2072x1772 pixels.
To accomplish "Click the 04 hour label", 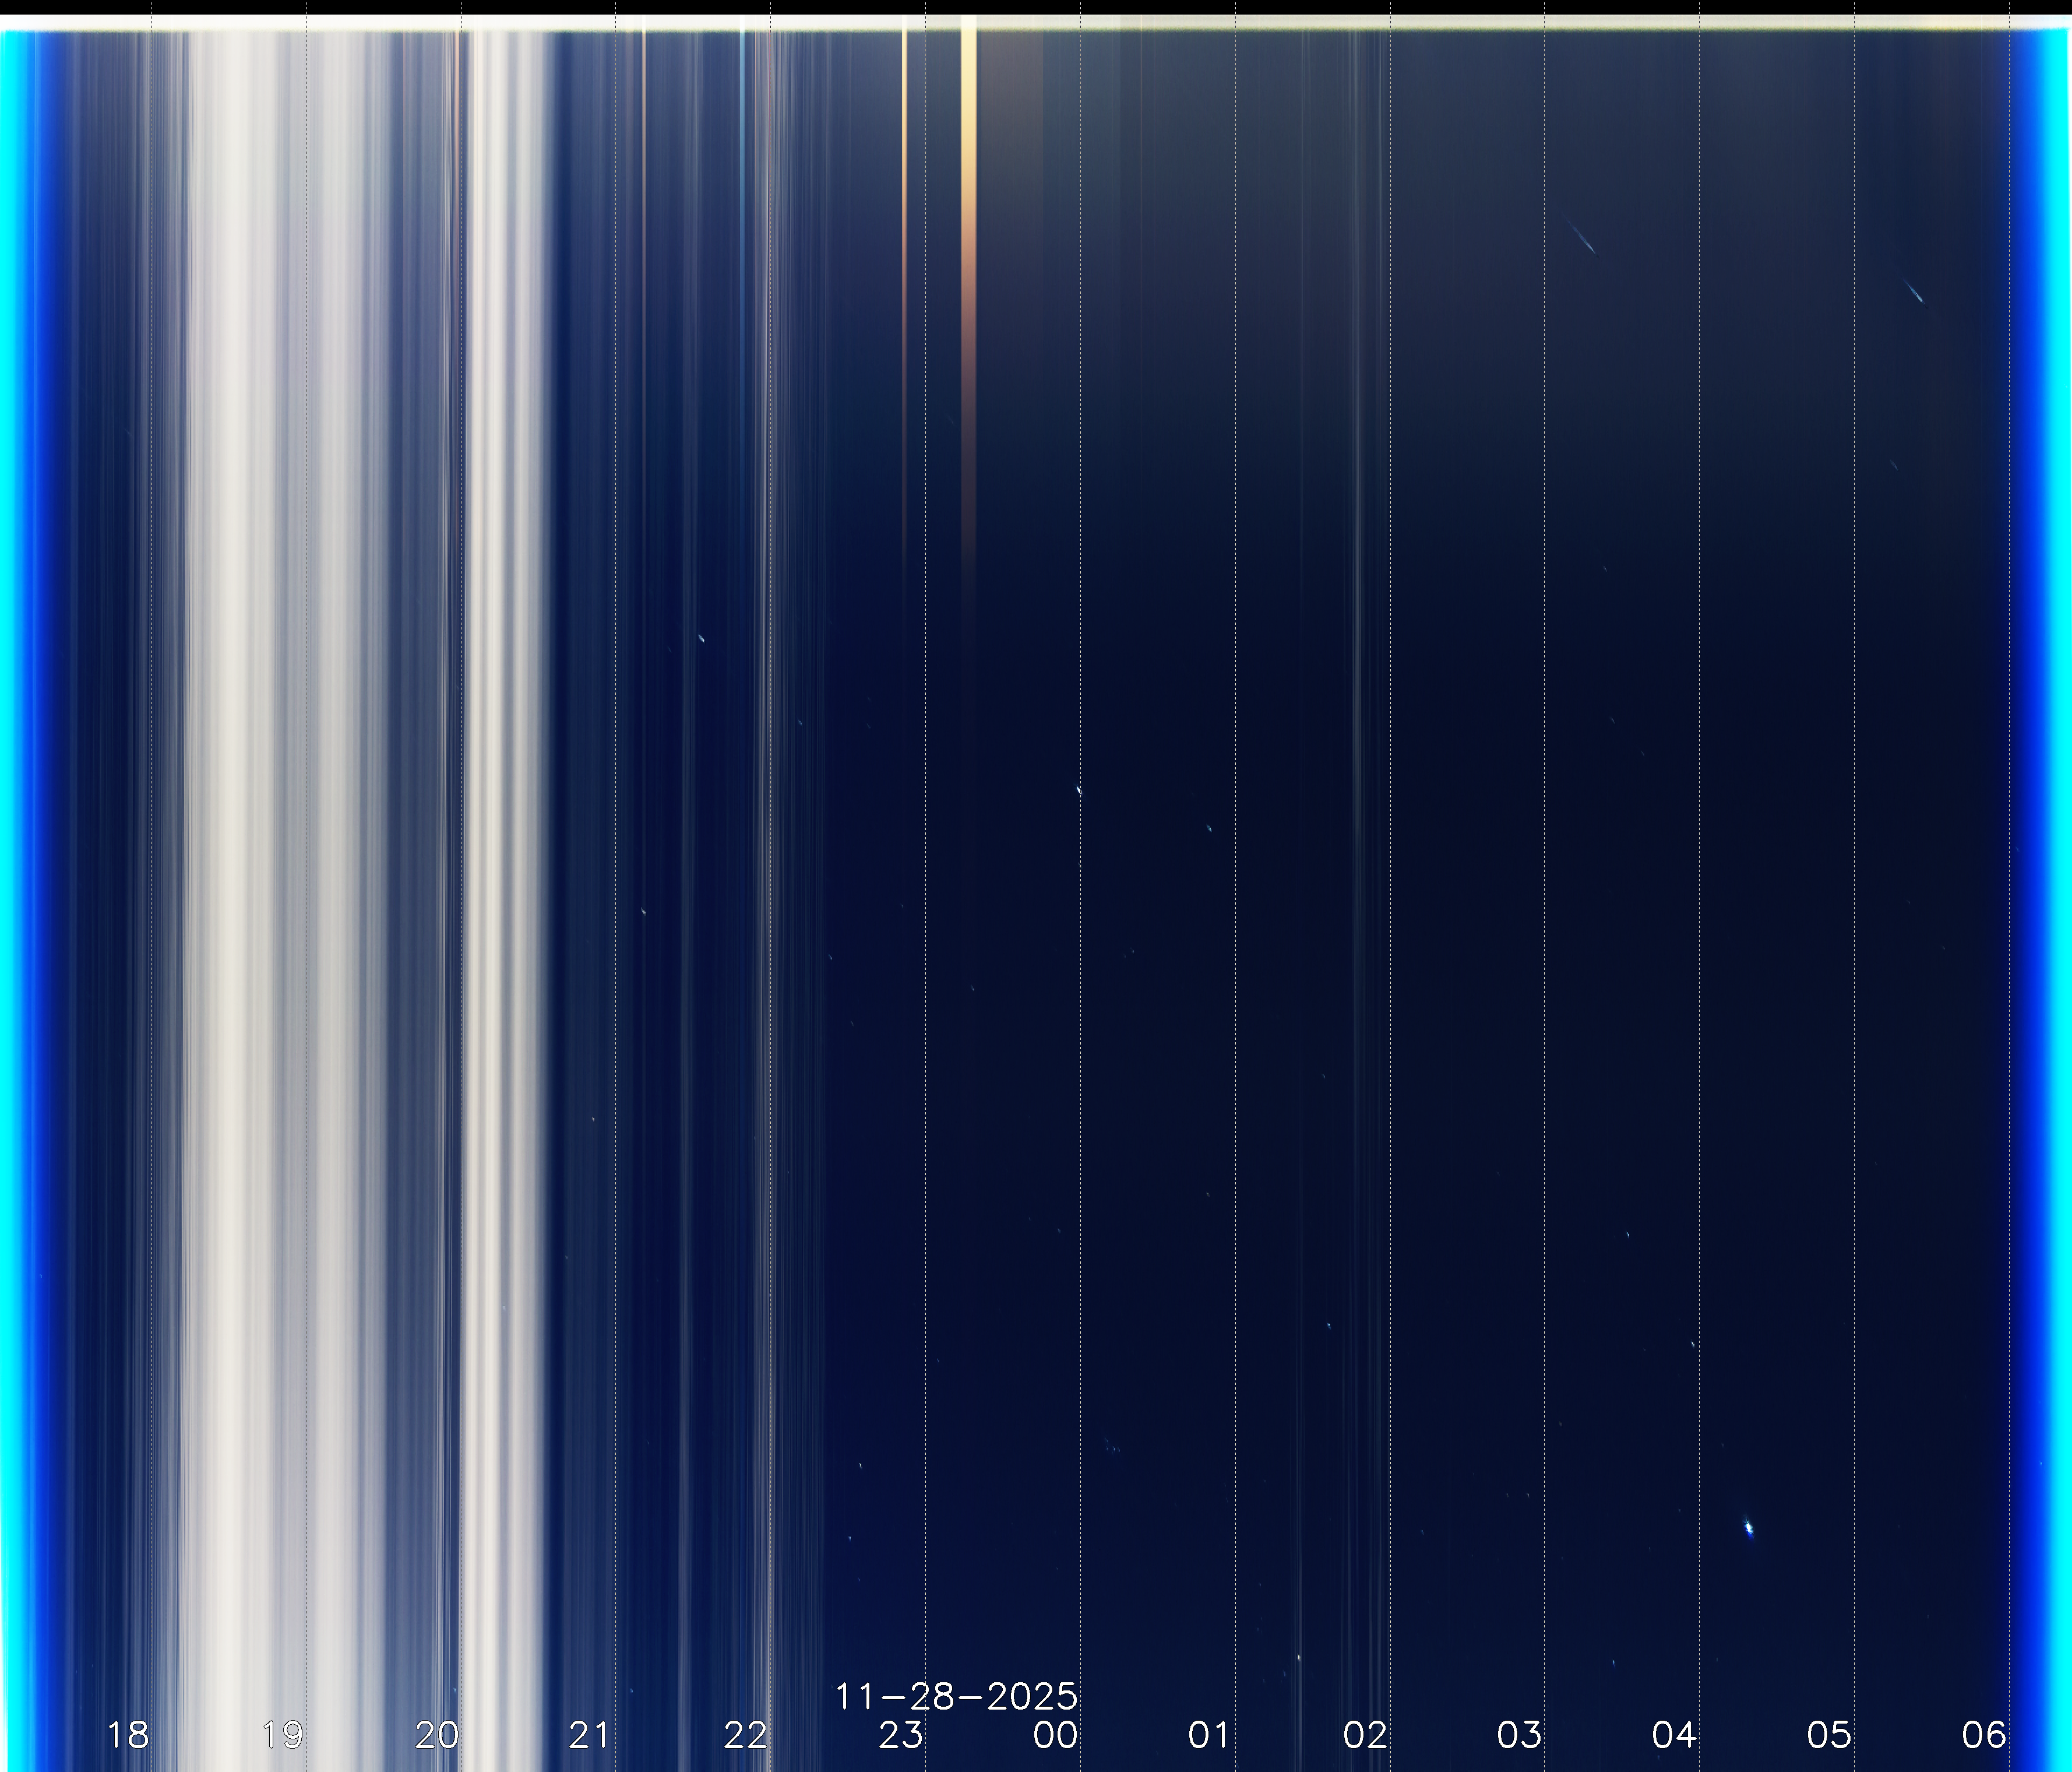I will (1674, 1735).
